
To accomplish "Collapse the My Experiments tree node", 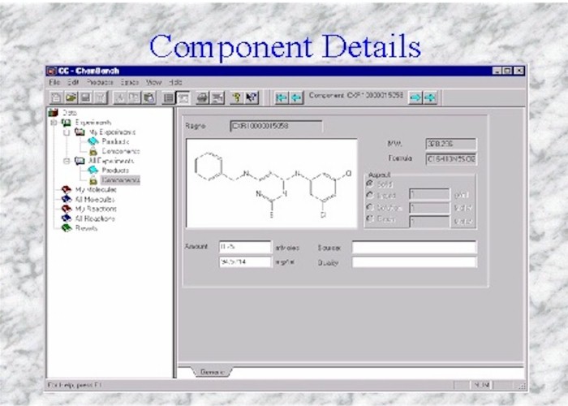I will [66, 132].
